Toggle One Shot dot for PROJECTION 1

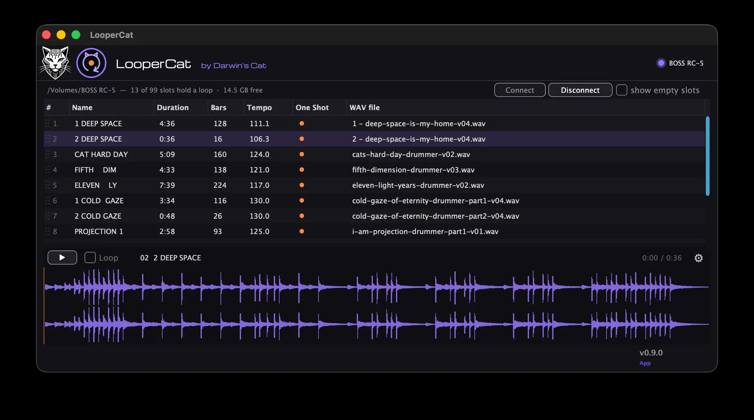click(x=302, y=232)
